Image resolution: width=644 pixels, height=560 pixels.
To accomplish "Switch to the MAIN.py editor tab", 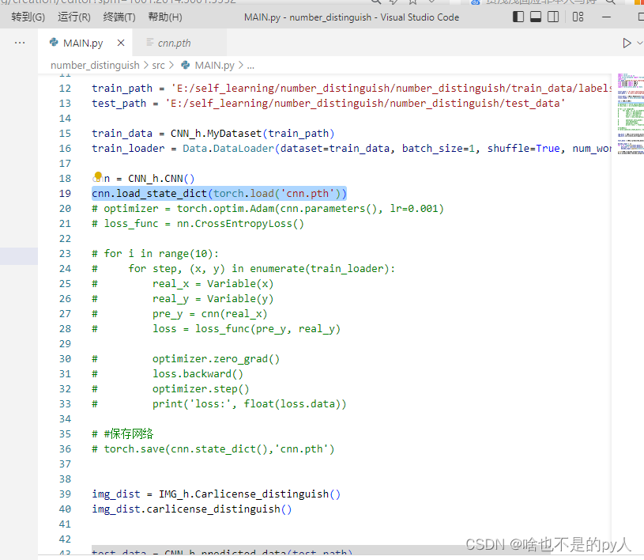I will [85, 43].
